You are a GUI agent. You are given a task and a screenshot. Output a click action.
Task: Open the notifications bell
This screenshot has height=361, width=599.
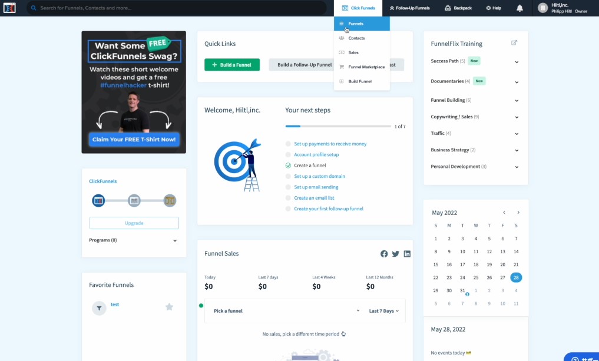pyautogui.click(x=519, y=8)
